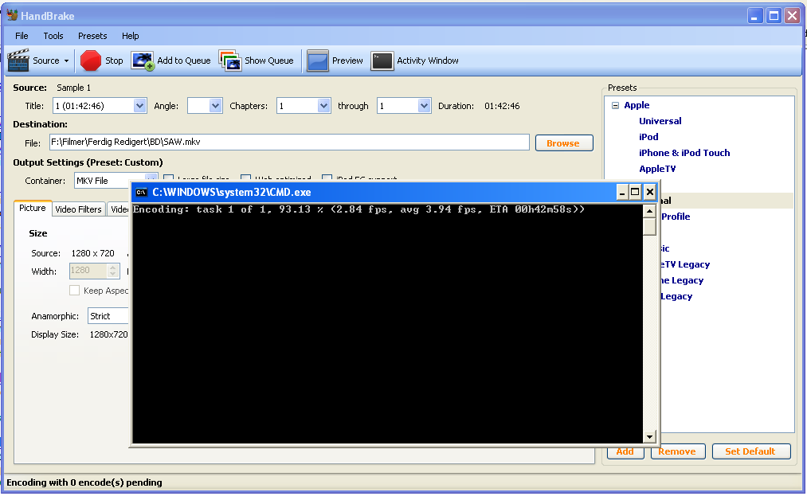807x496 pixels.
Task: Open the start Chapters dropdown
Action: 323,106
